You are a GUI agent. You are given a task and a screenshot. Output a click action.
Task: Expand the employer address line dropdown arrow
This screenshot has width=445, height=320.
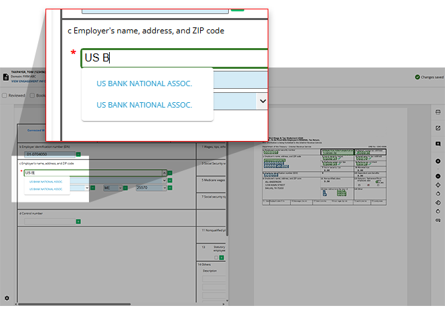tap(165, 180)
